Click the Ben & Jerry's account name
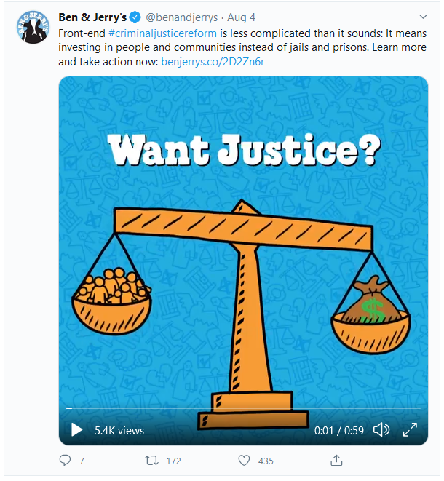Screen dimensions: 444x481 94,17
